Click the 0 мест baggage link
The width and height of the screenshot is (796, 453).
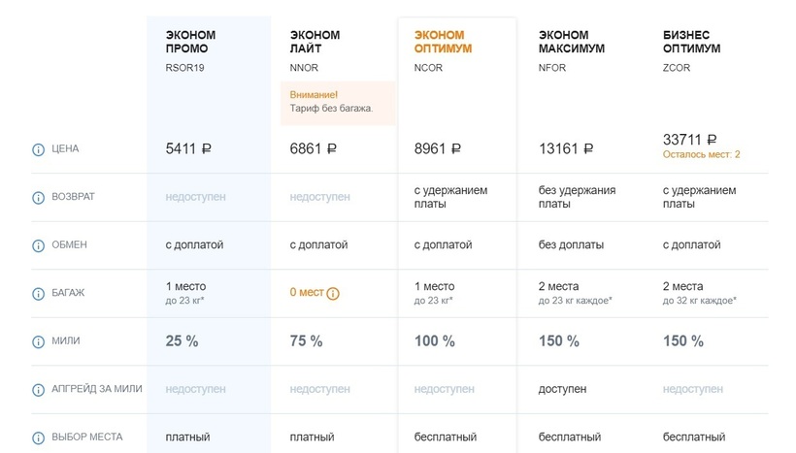tap(307, 293)
